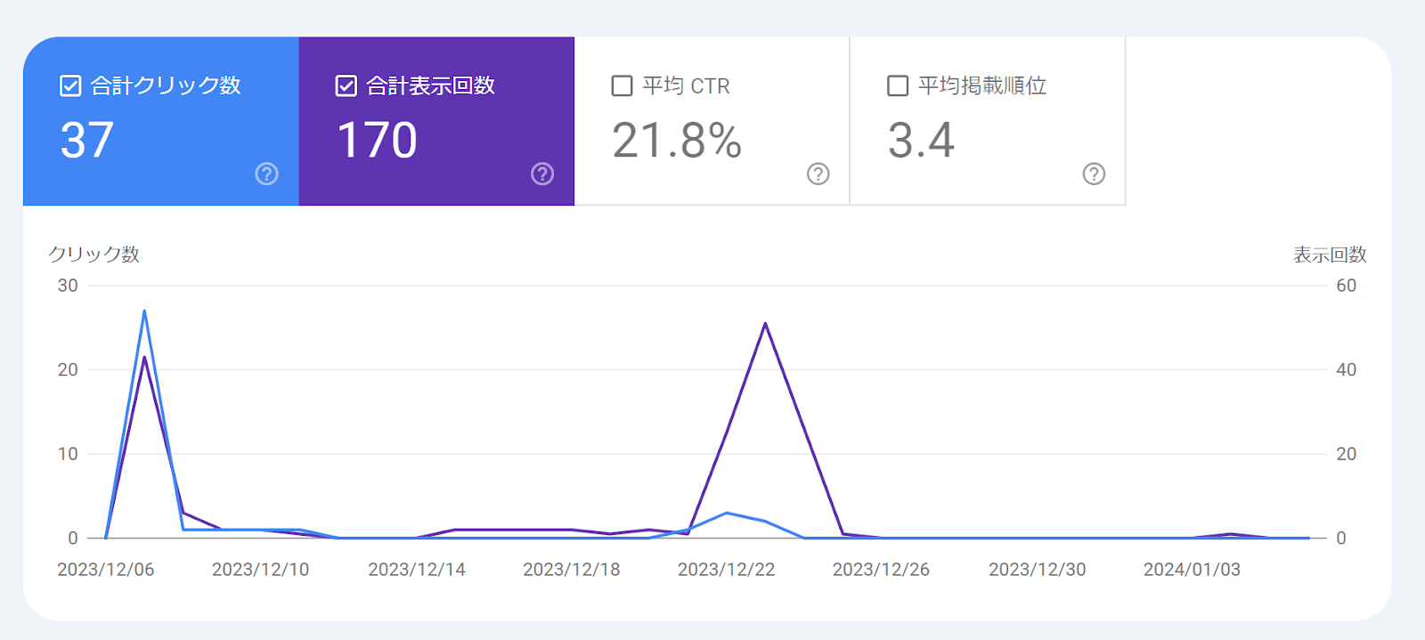This screenshot has width=1425, height=640.
Task: Click the 2023/12/22 date label
Action: coord(726,570)
